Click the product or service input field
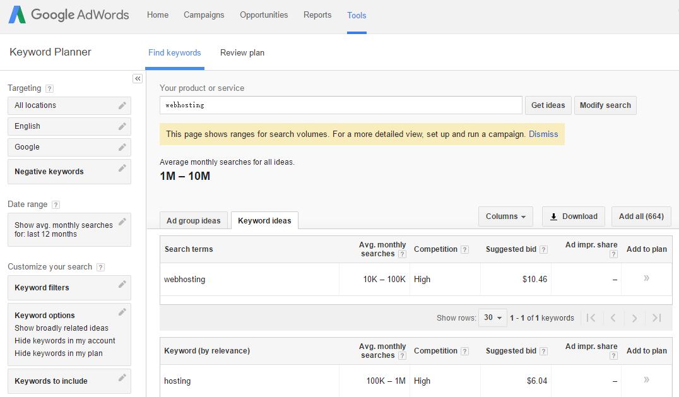Viewport: 679px width, 397px height. click(341, 105)
